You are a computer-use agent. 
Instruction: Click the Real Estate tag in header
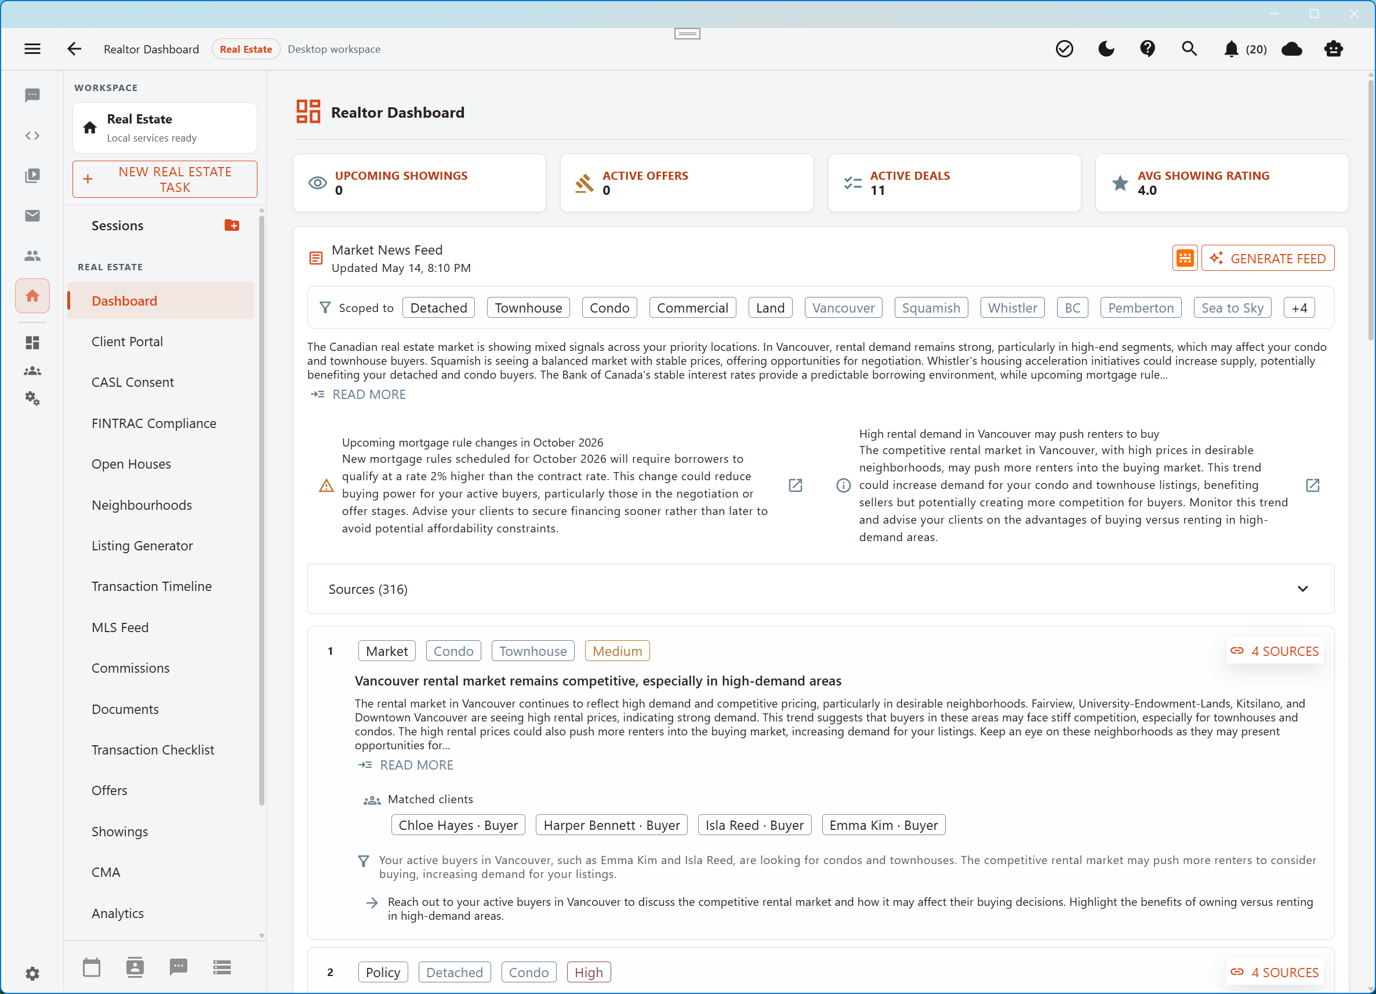(246, 49)
